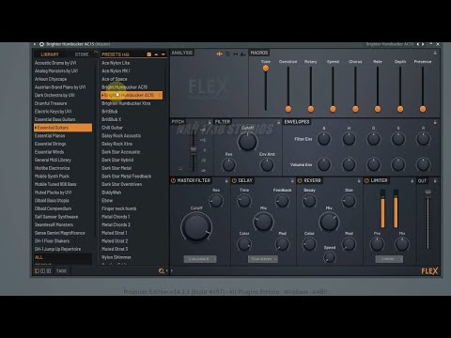This screenshot has width=451, height=338.
Task: Toggle the Delay effect power button
Action: pyautogui.click(x=234, y=180)
